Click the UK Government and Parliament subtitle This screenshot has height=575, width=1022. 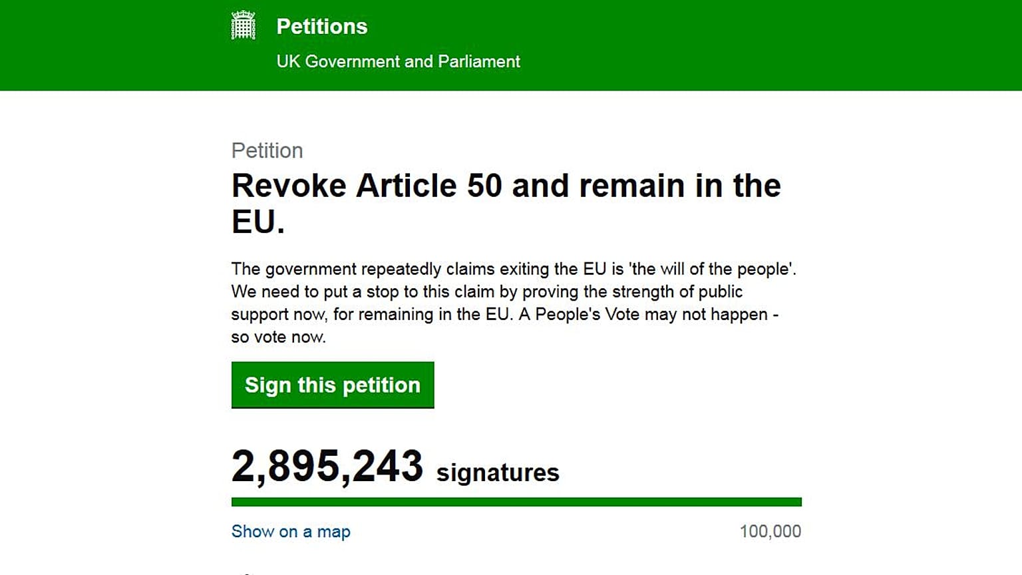point(398,61)
